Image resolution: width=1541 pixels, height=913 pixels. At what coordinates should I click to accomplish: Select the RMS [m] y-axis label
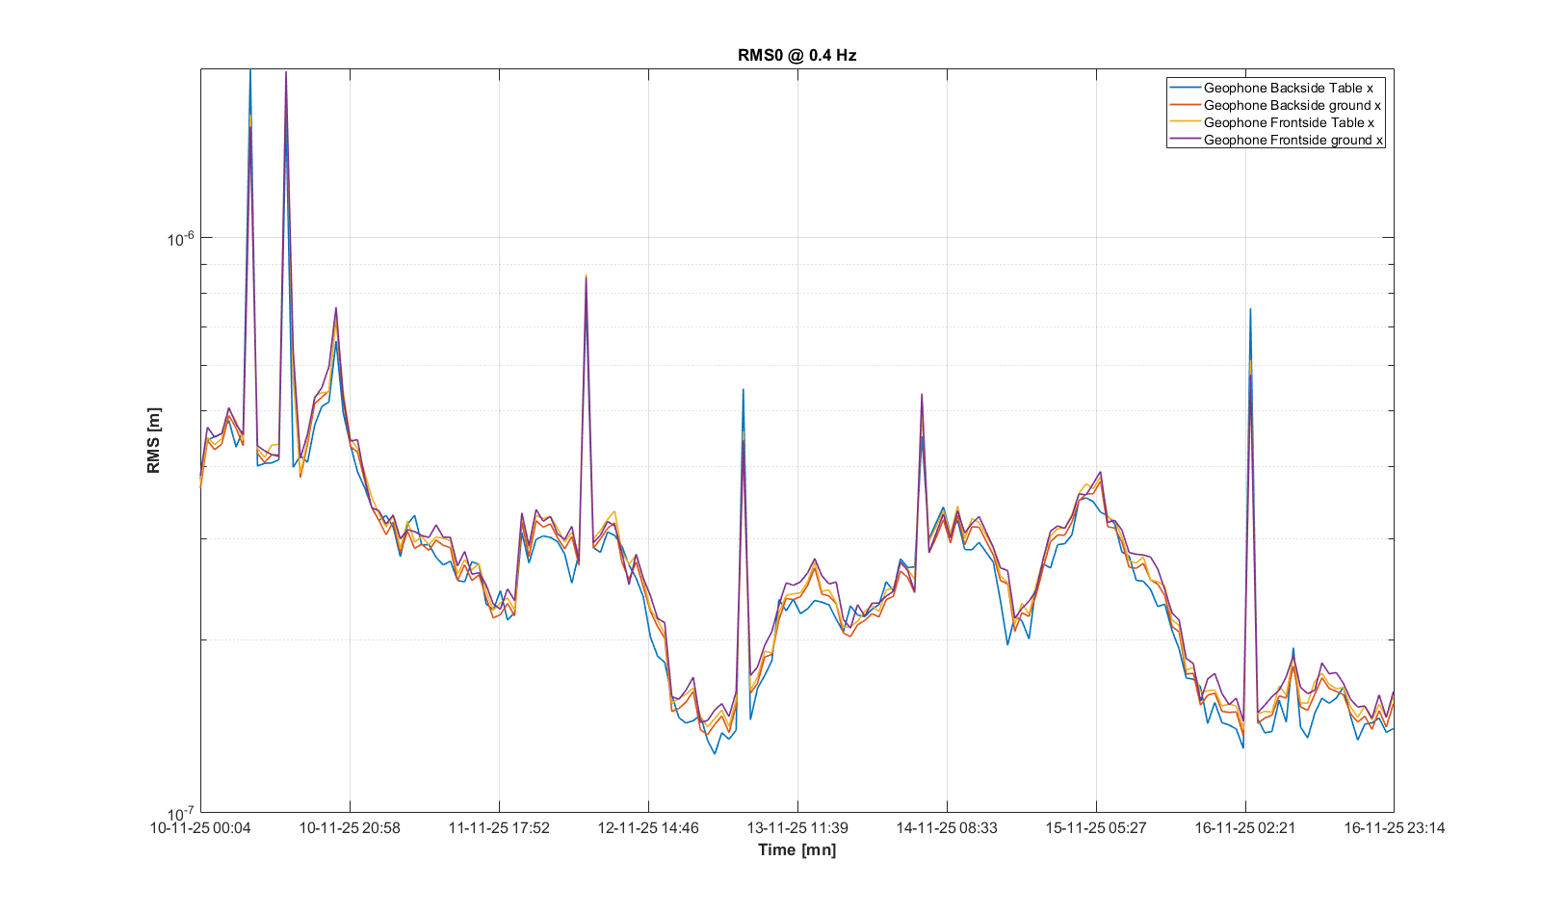coord(154,440)
